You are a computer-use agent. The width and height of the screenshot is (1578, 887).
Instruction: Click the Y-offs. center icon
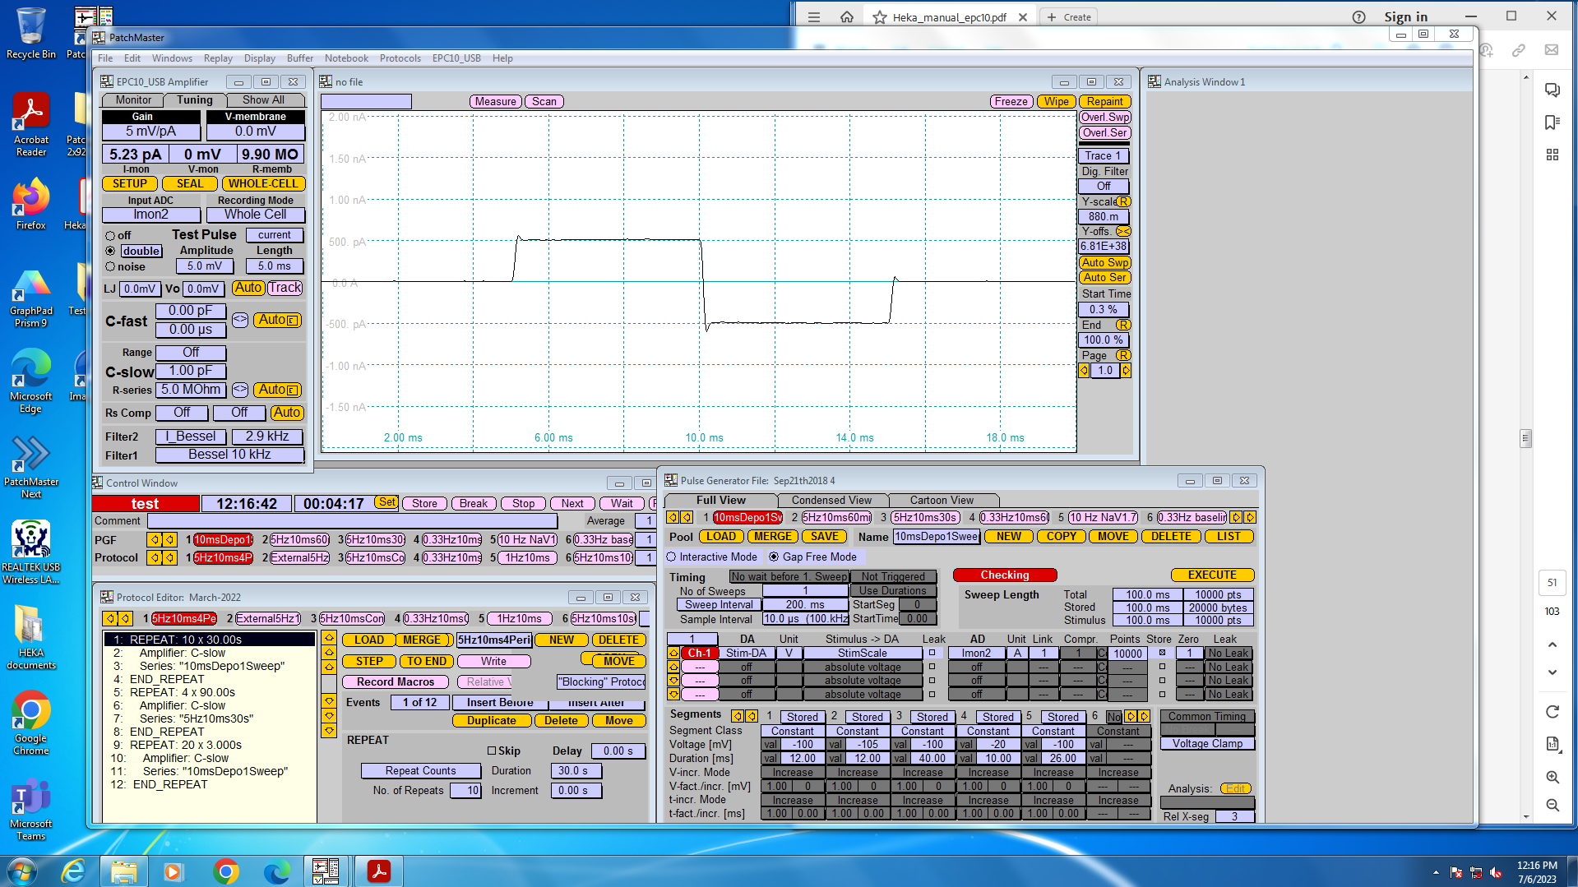(x=1123, y=232)
